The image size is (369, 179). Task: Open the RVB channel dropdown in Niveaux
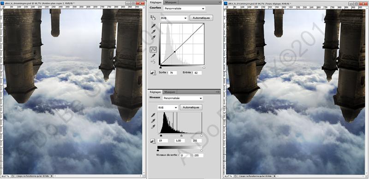tap(168, 107)
